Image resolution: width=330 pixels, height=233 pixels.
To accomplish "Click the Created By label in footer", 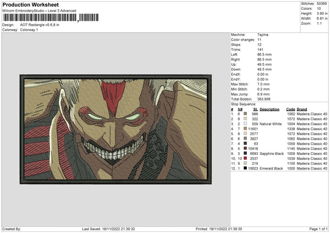I will [12, 229].
